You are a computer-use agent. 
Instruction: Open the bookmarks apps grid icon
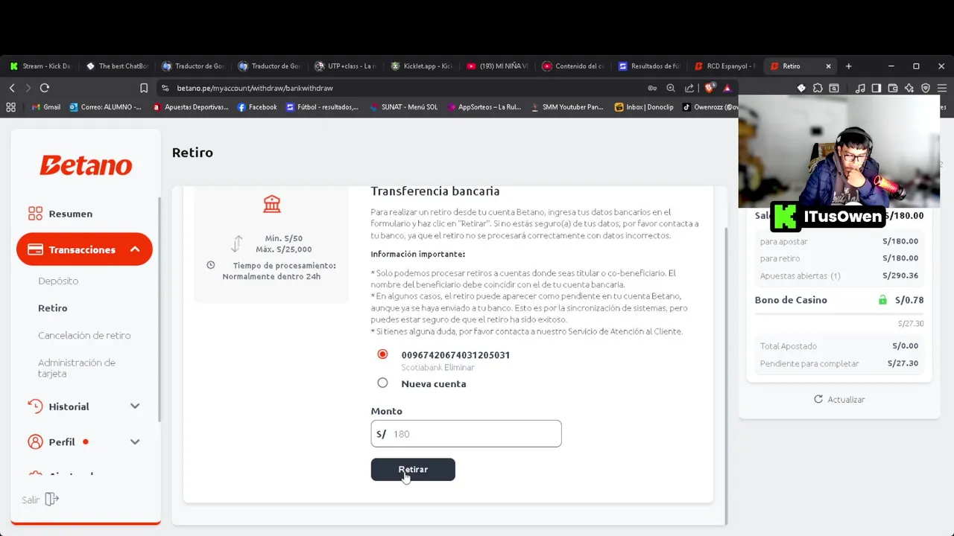pos(10,107)
